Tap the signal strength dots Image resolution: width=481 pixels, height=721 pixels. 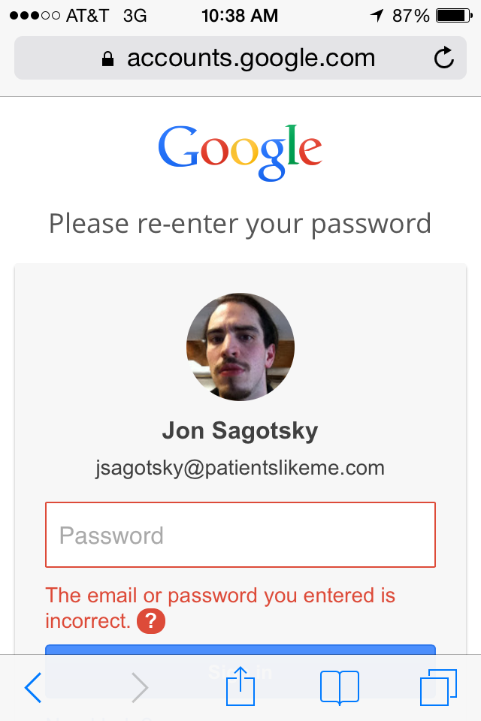coord(35,15)
